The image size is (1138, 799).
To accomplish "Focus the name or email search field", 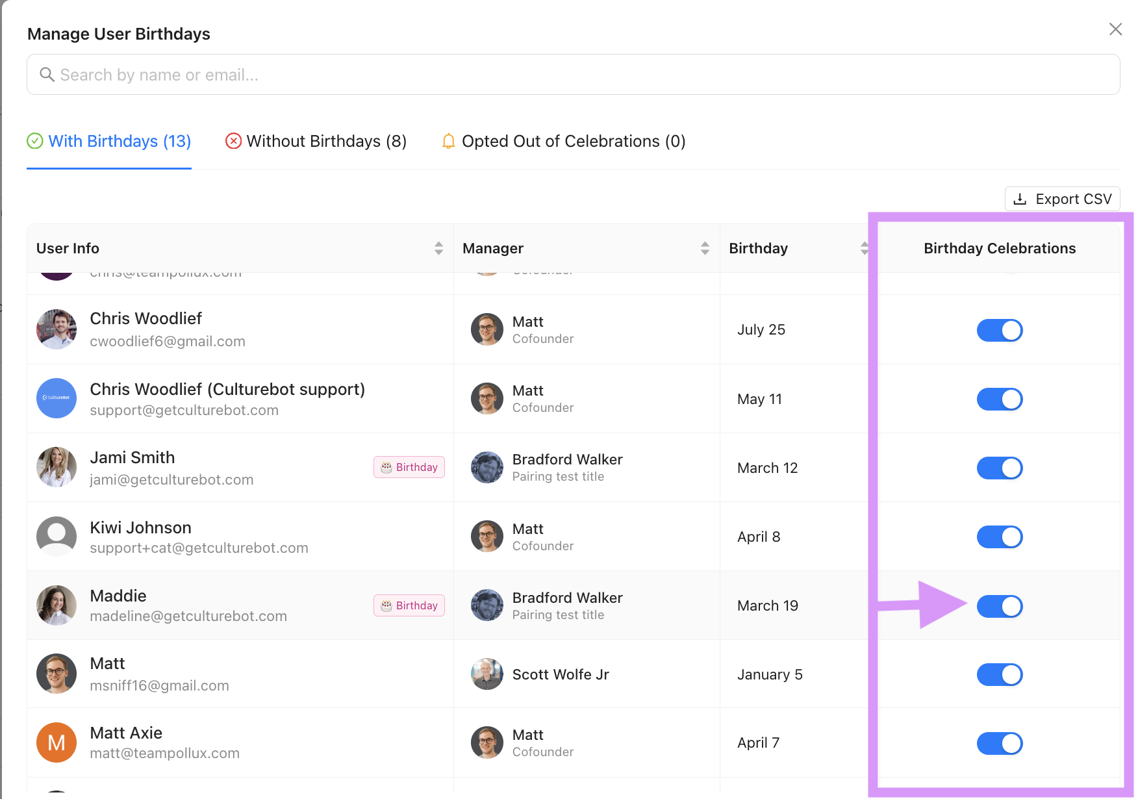I will coord(572,75).
